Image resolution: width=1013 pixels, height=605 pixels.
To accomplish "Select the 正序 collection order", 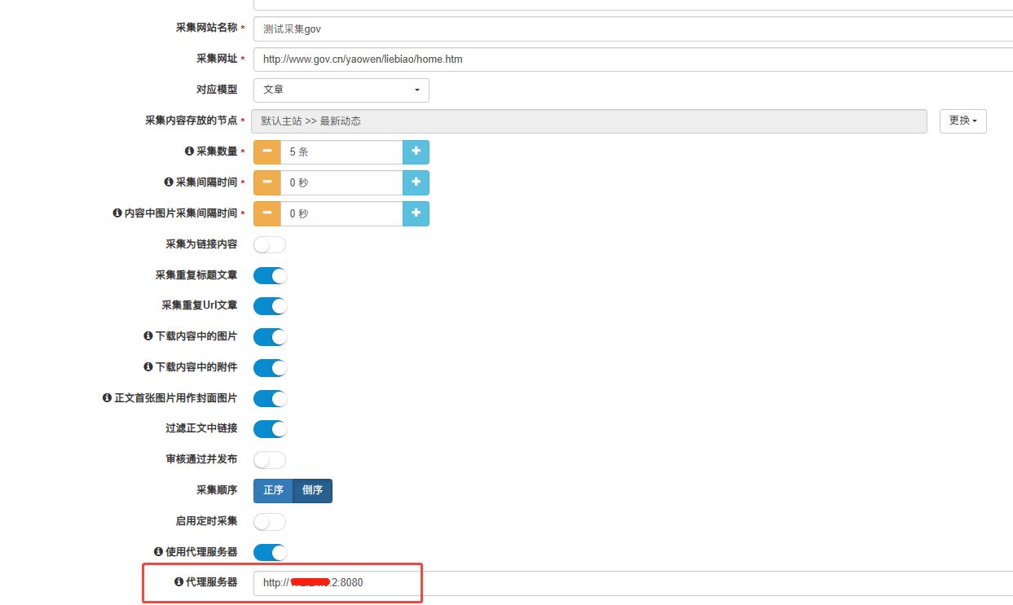I will click(273, 491).
